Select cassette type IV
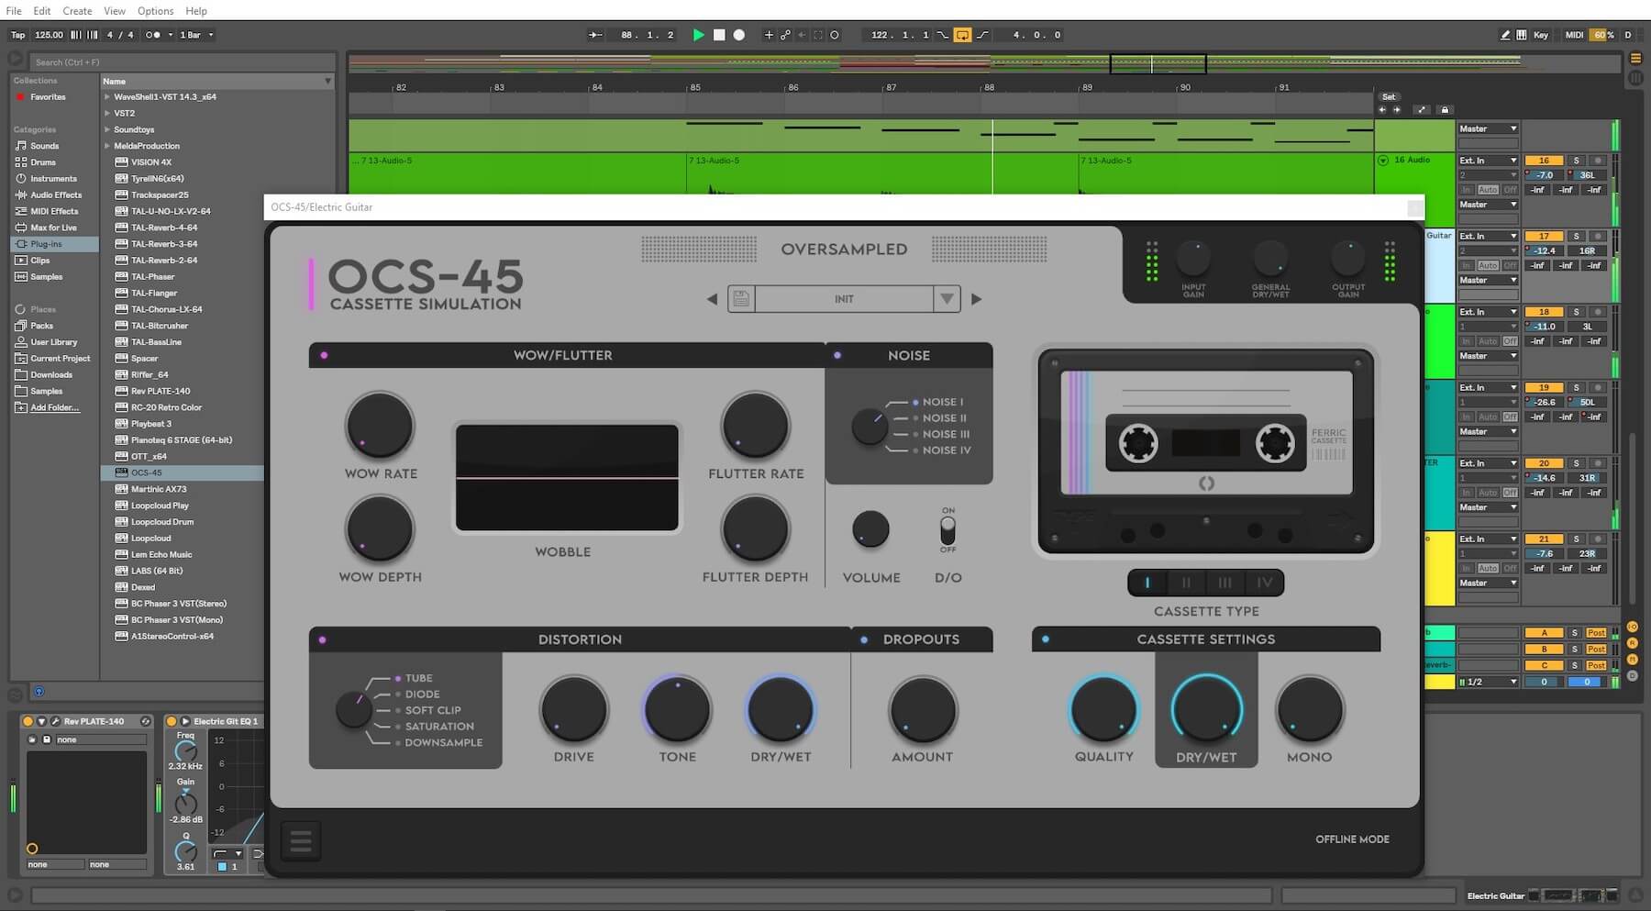 point(1265,583)
